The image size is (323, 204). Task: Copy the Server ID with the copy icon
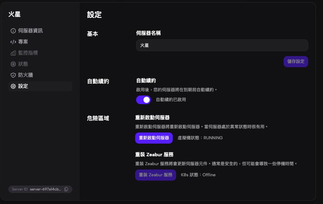tap(66, 189)
